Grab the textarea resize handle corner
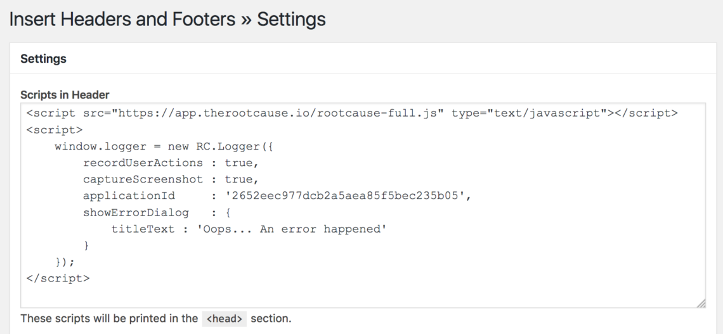 pos(701,304)
